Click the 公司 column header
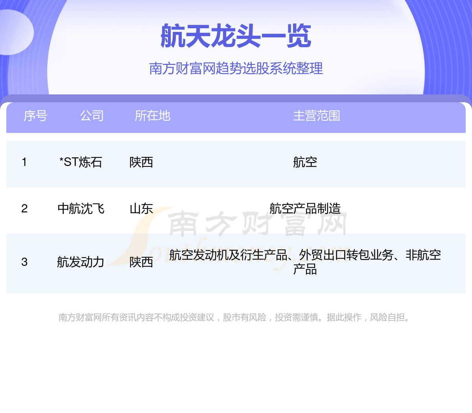The width and height of the screenshot is (472, 413). click(92, 116)
